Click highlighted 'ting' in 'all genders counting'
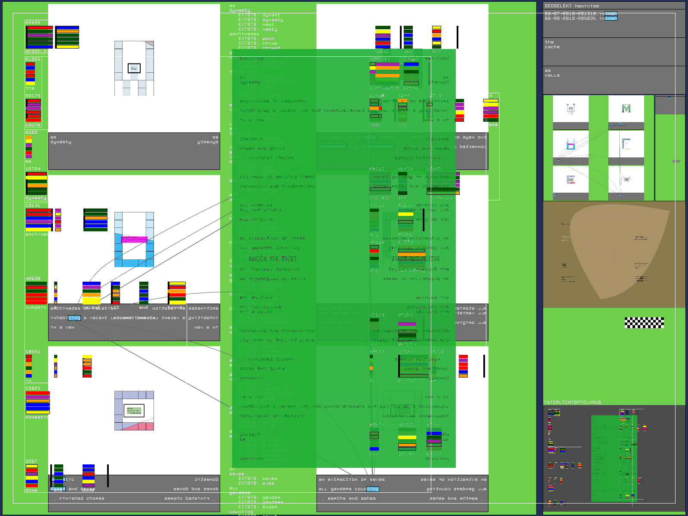 pos(372,489)
